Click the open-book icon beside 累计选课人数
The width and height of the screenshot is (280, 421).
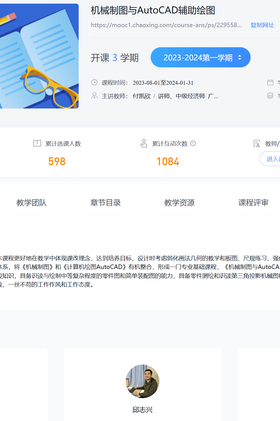(37, 144)
